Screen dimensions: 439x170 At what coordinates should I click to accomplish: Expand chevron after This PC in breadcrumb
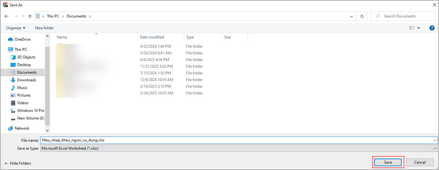63,16
